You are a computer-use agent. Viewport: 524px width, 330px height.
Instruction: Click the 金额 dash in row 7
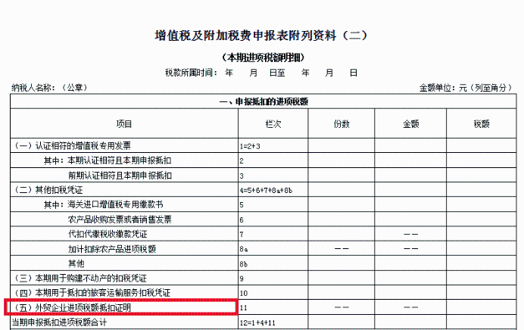click(x=410, y=234)
